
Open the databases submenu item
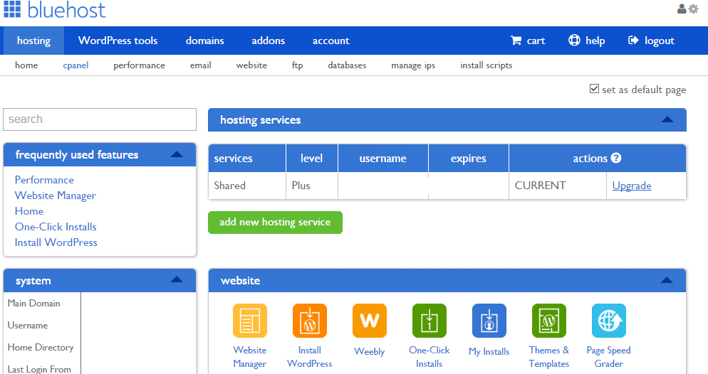(347, 65)
